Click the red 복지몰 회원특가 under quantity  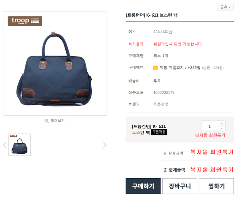point(210,135)
